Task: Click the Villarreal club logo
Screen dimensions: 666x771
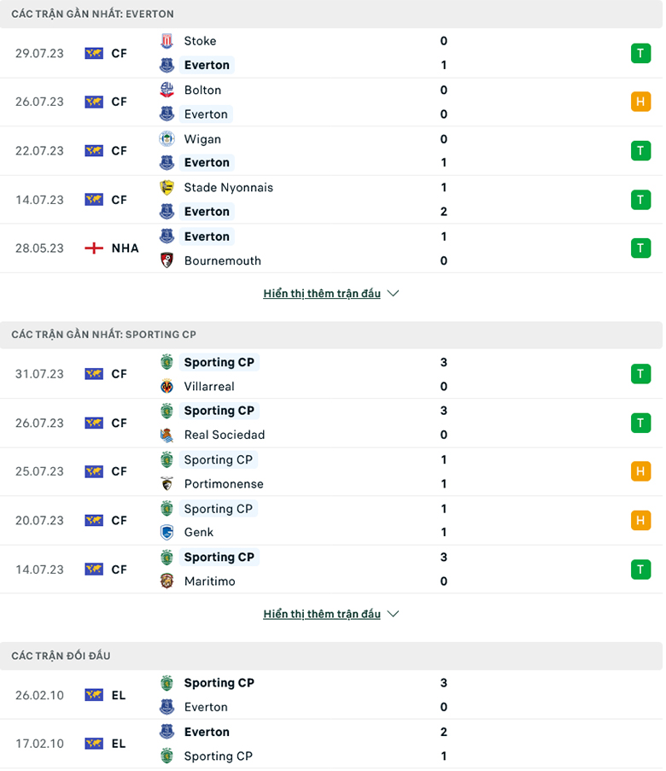Action: coord(167,386)
